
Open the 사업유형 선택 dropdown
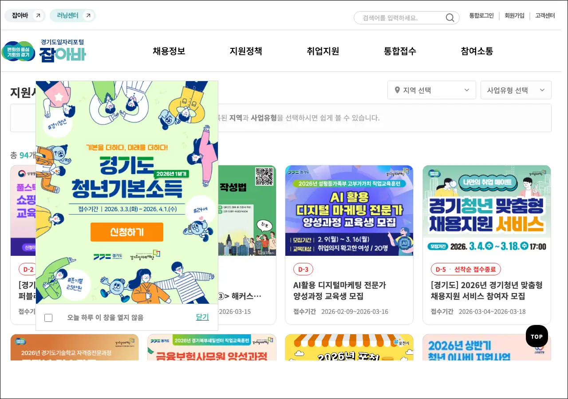click(516, 90)
